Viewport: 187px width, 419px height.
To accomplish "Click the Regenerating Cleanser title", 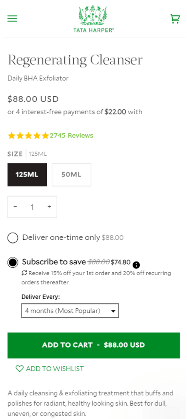I will coord(75,60).
